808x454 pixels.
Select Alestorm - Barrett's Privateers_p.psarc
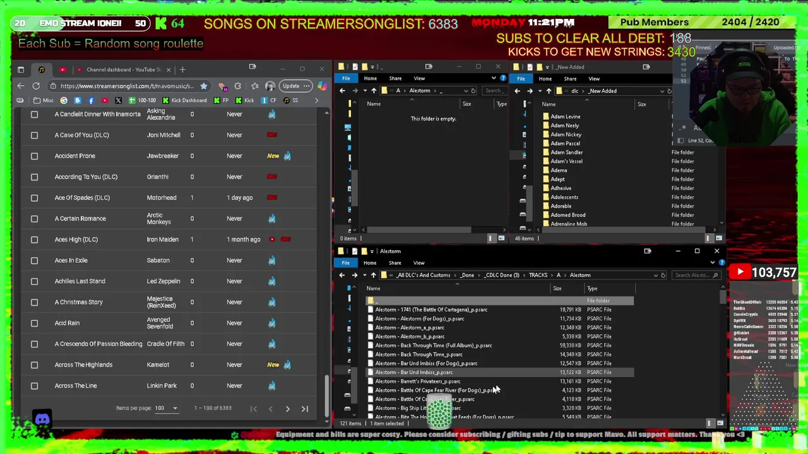tap(418, 381)
